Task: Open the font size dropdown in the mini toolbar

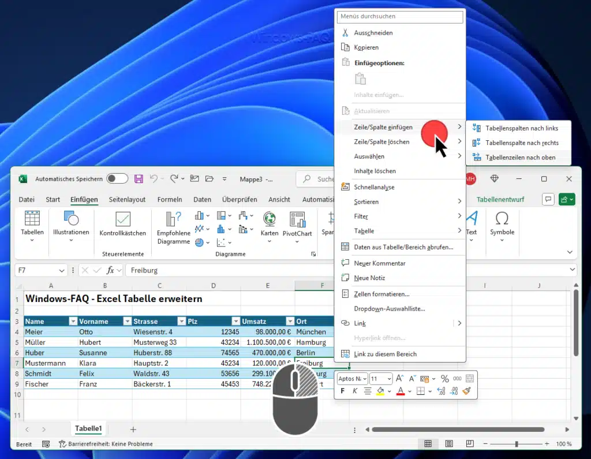Action: tap(390, 379)
